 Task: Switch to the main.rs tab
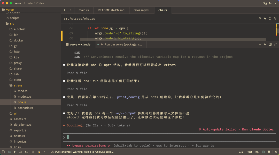point(84,10)
